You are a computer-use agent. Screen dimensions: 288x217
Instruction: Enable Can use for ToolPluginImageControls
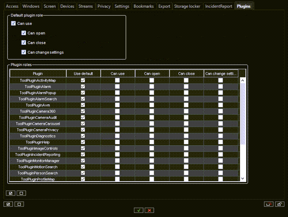[117, 148]
